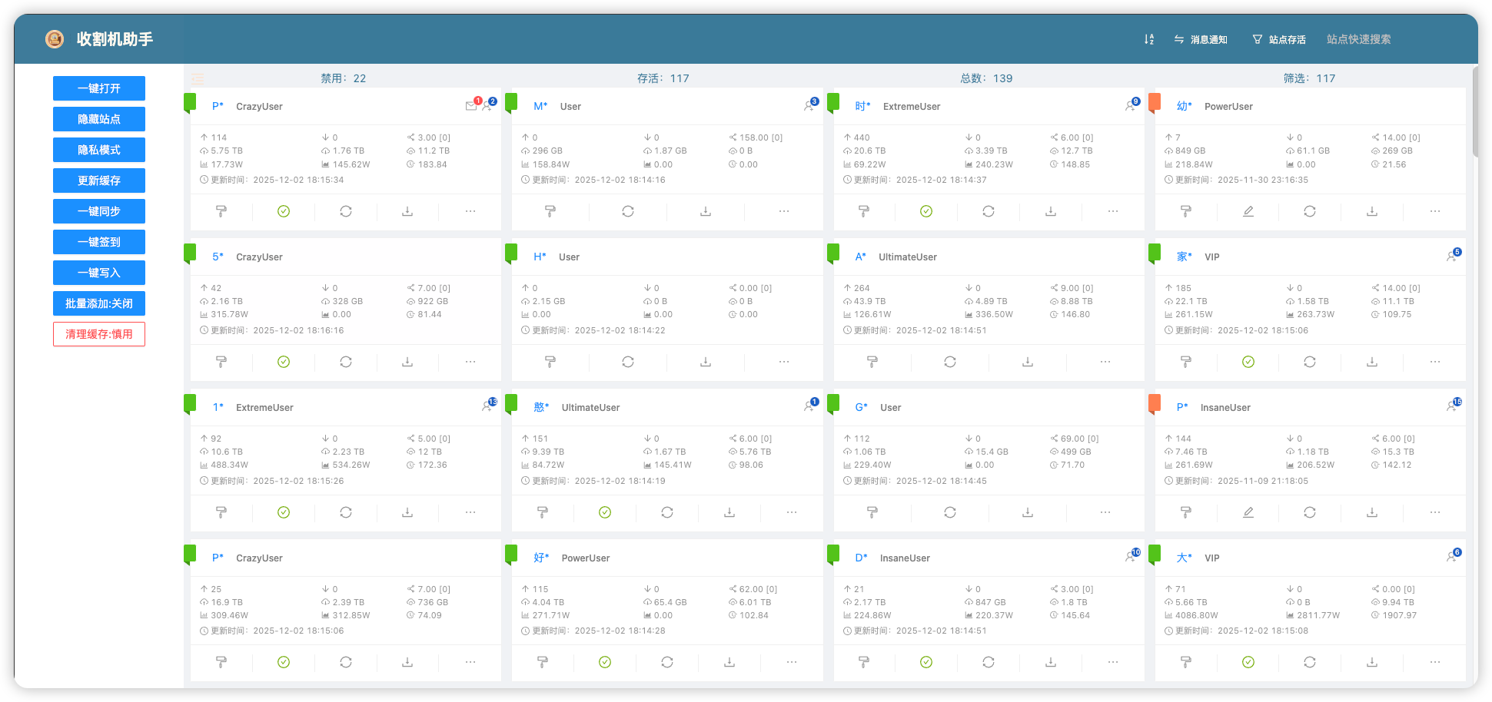Open 消息通知 in the header
Image resolution: width=1492 pixels, height=702 pixels.
pos(1201,39)
